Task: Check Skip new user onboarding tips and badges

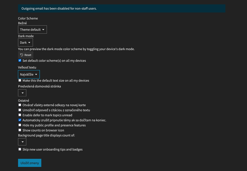Action: (x=20, y=149)
